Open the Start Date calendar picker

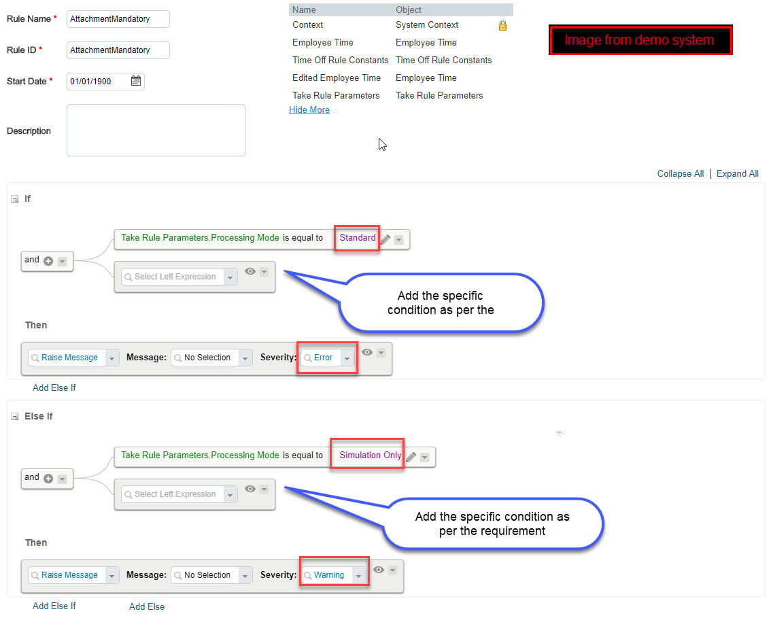[x=136, y=81]
